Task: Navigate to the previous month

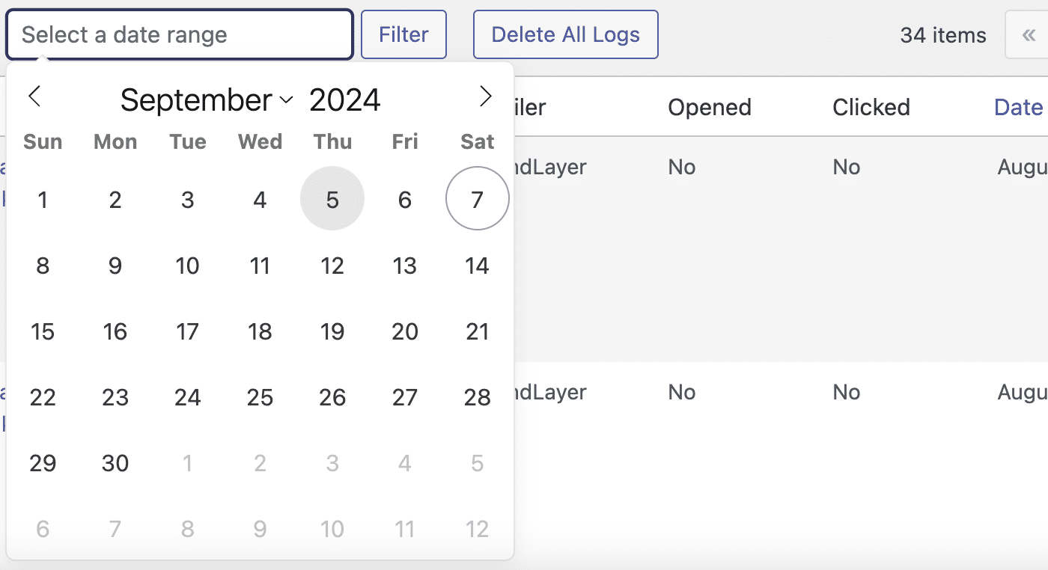Action: tap(34, 96)
